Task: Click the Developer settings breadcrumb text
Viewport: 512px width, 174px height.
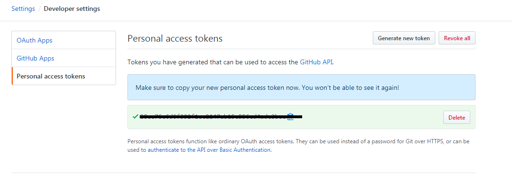Action: click(72, 9)
